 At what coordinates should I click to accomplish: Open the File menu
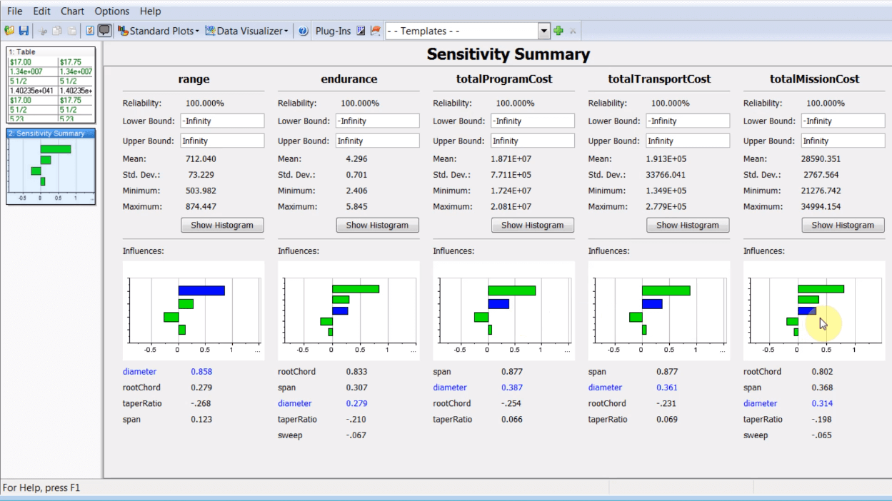[15, 11]
